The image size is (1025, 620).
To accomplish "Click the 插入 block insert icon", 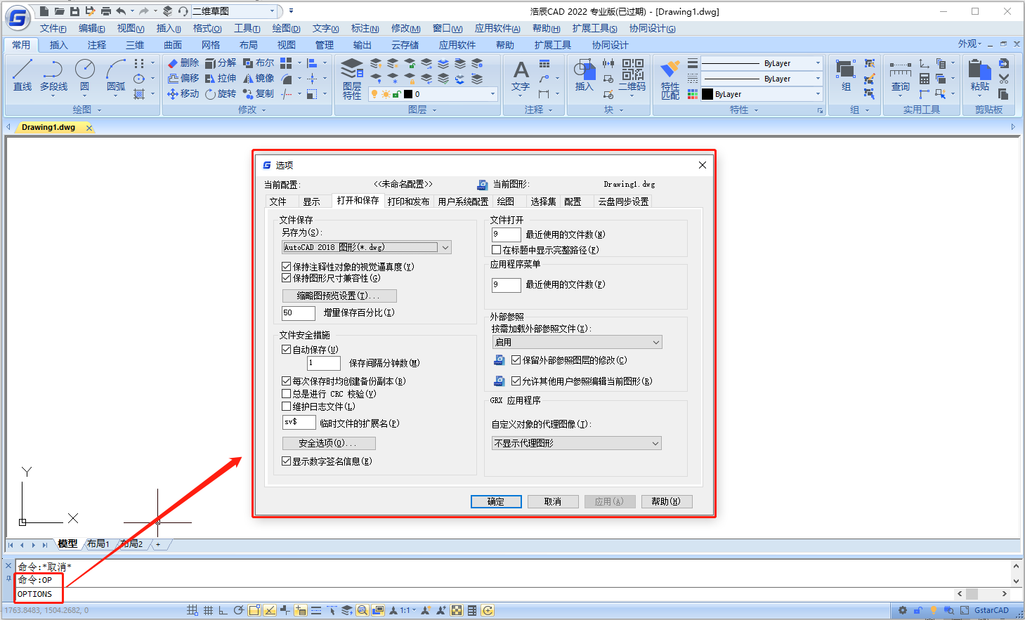I will 585,76.
